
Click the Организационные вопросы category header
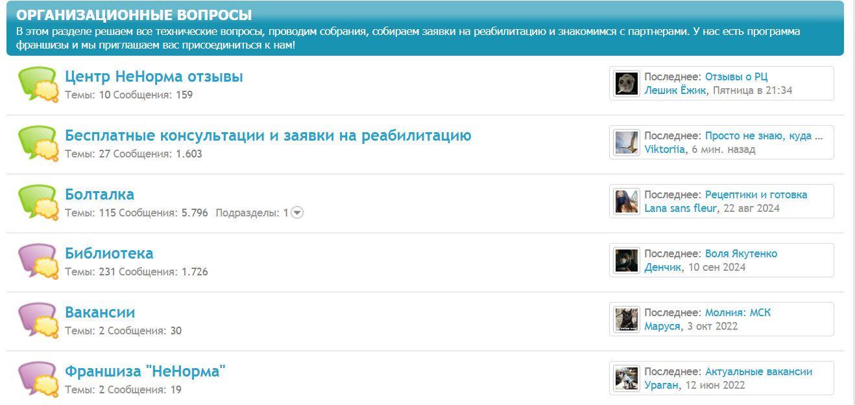pyautogui.click(x=134, y=15)
